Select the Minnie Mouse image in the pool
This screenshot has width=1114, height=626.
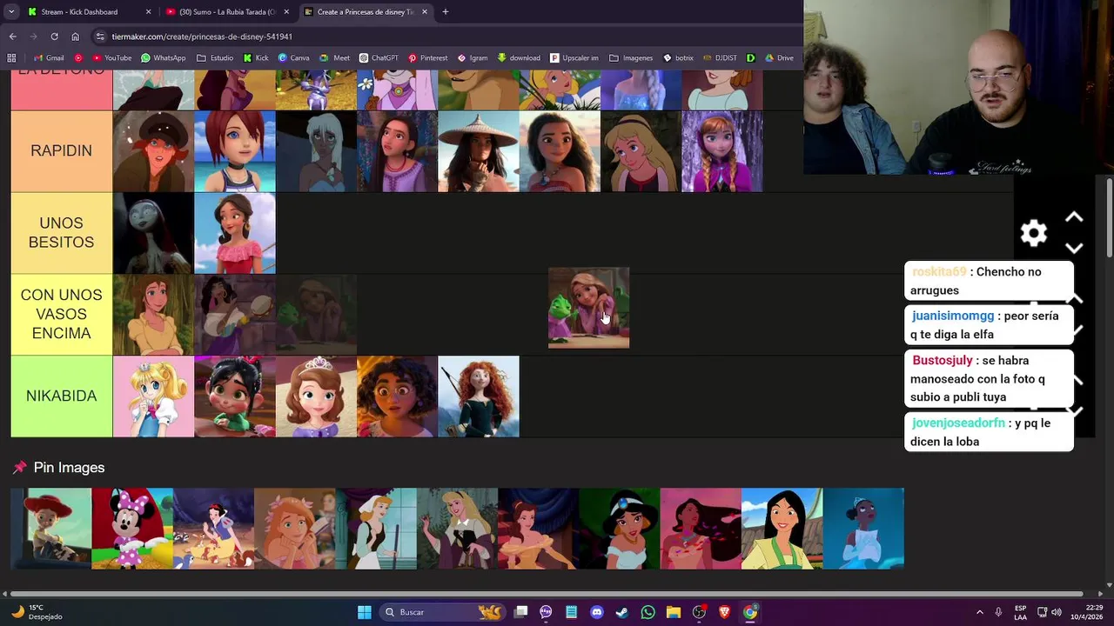[132, 529]
